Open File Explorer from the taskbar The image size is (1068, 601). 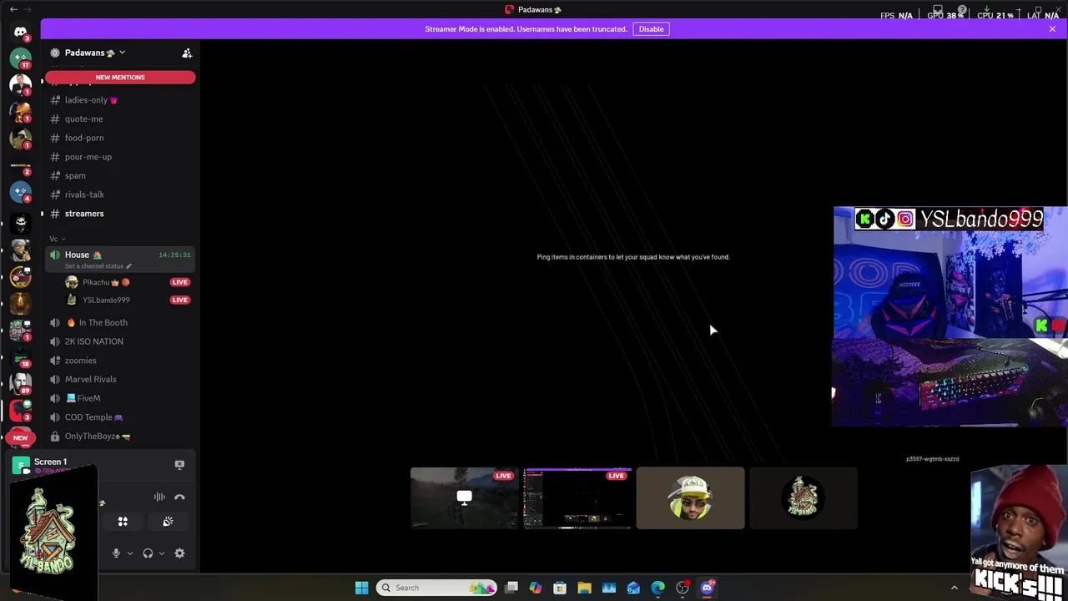coord(584,588)
